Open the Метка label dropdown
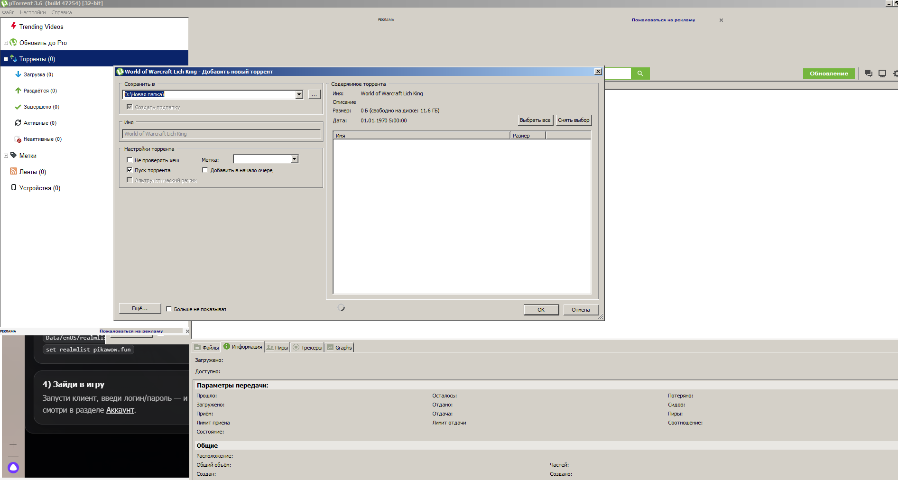Viewport: 898px width, 480px height. tap(294, 159)
